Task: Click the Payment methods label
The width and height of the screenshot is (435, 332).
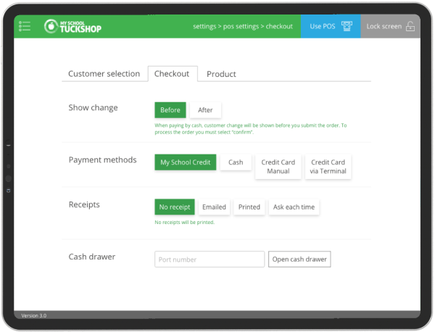Action: [103, 159]
